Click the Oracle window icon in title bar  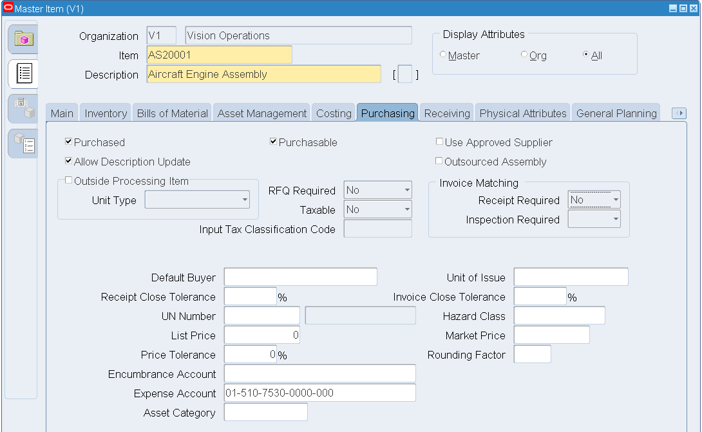click(8, 8)
